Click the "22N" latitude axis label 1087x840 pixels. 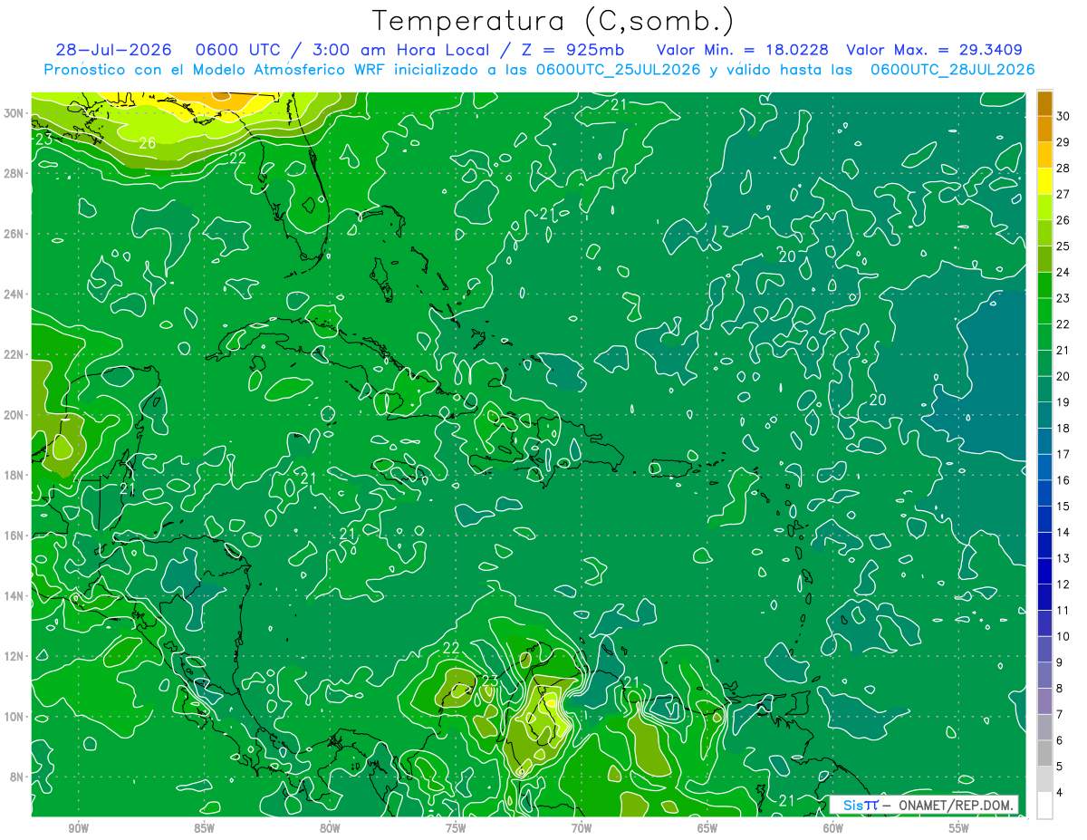[x=14, y=354]
